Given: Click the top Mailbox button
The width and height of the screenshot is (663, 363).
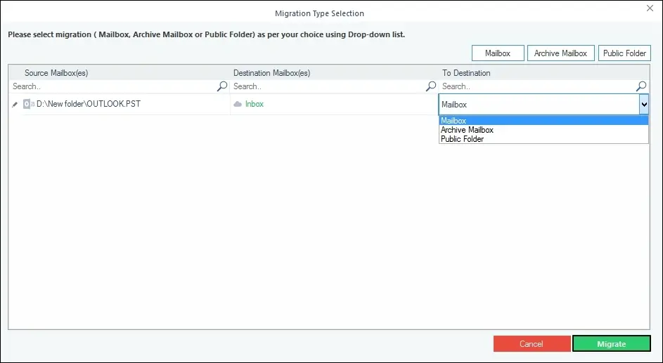Looking at the screenshot, I should pyautogui.click(x=498, y=53).
